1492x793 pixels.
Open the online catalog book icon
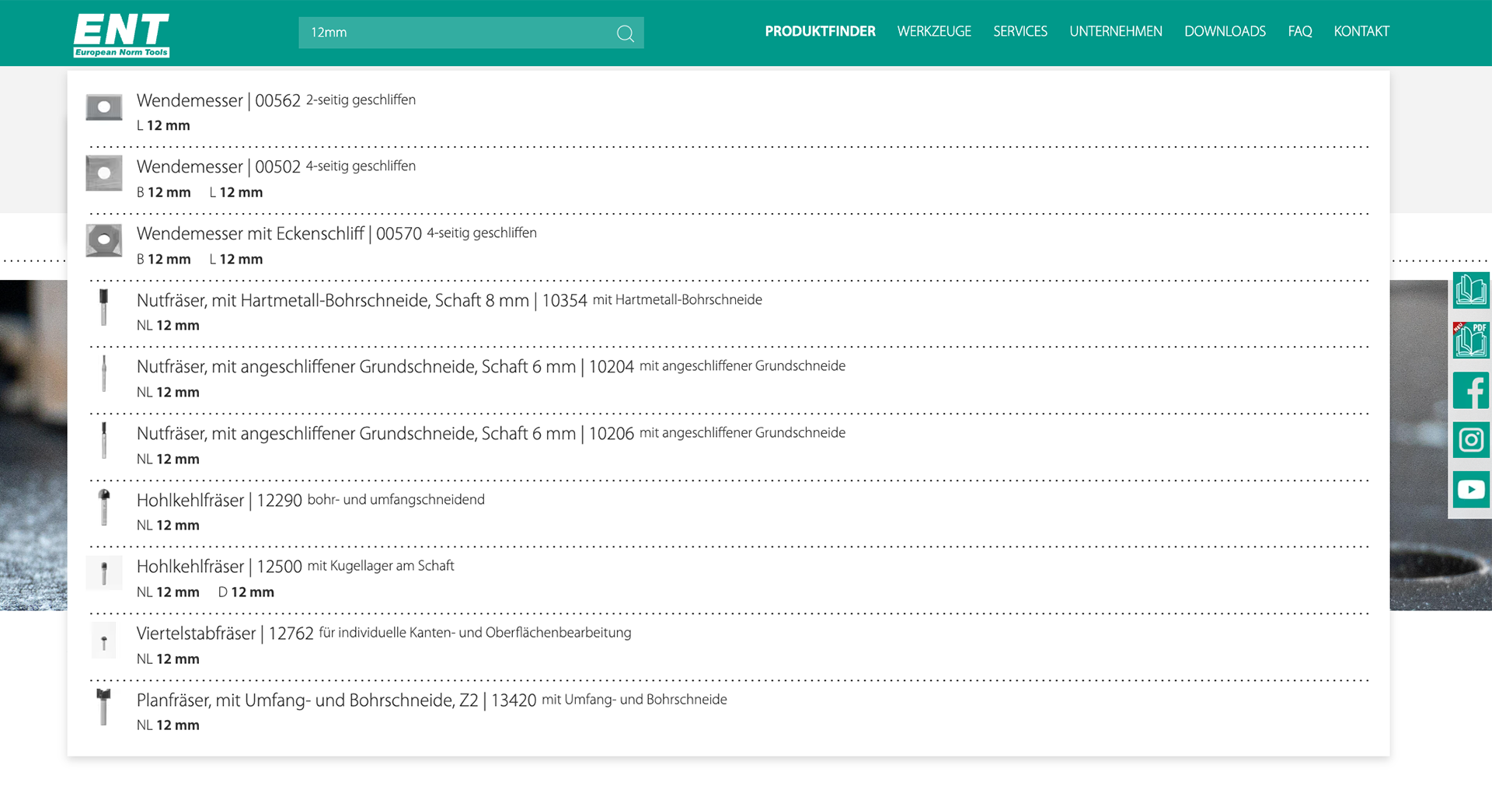(x=1470, y=291)
